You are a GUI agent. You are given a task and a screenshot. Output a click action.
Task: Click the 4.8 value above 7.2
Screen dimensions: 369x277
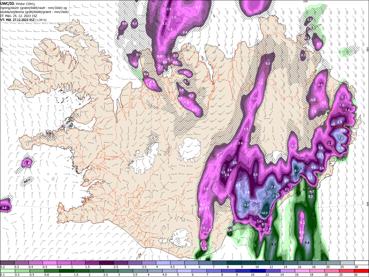(x=343, y=130)
